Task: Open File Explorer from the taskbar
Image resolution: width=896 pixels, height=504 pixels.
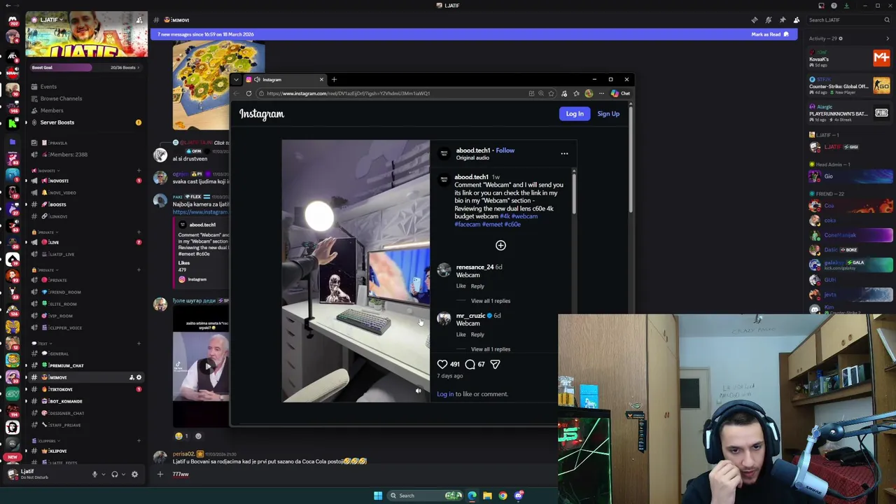Action: pyautogui.click(x=487, y=496)
